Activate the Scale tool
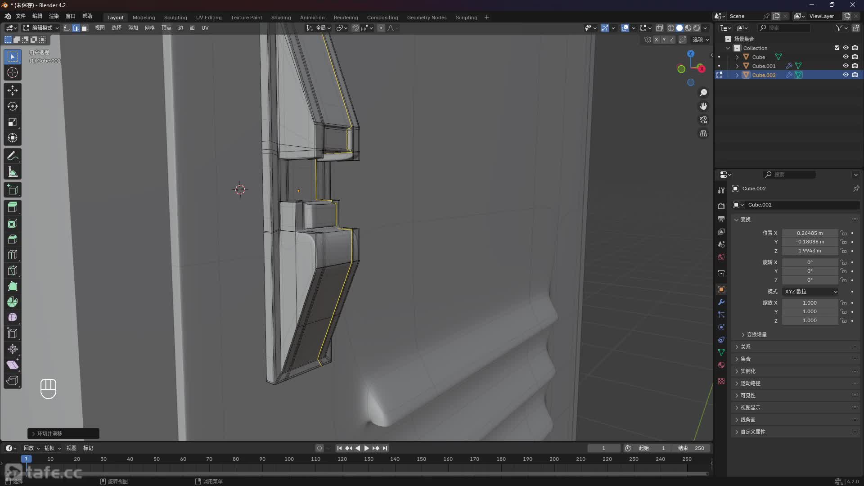 [x=13, y=122]
